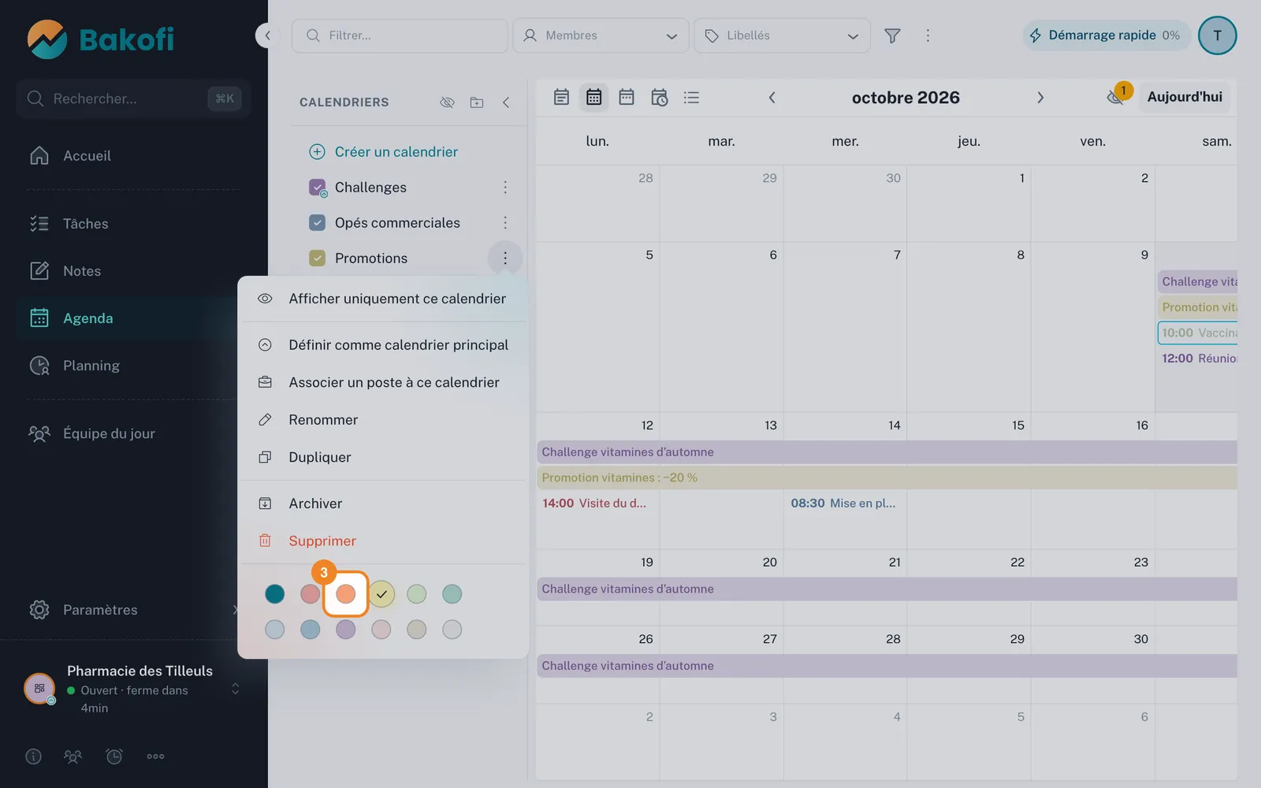This screenshot has height=788, width=1261.
Task: Select Associer un poste à ce calendrier
Action: coord(383,382)
